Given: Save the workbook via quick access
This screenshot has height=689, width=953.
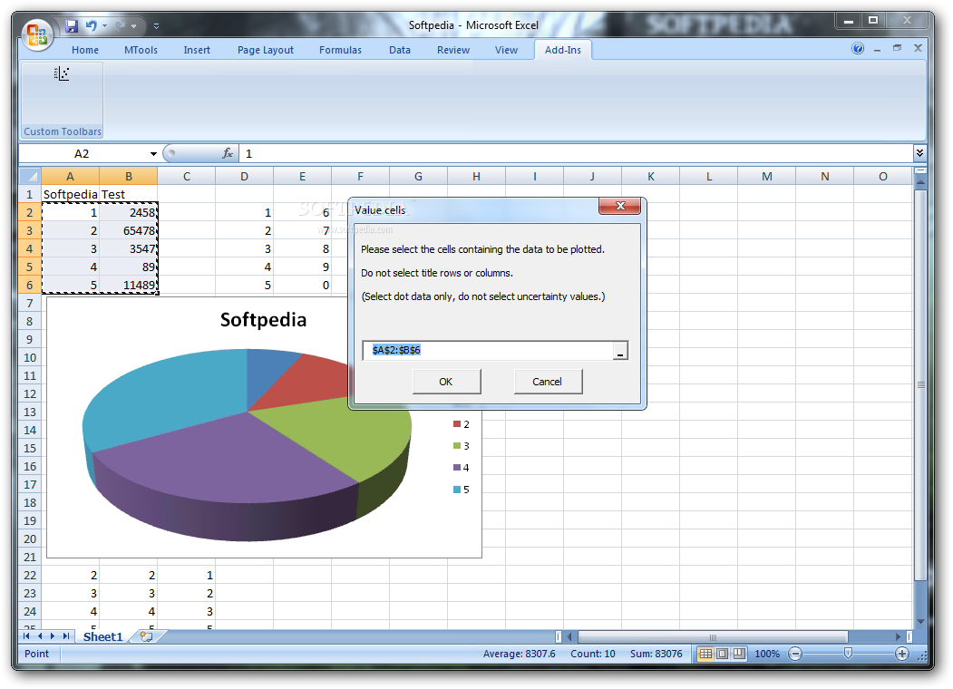Looking at the screenshot, I should [x=72, y=26].
